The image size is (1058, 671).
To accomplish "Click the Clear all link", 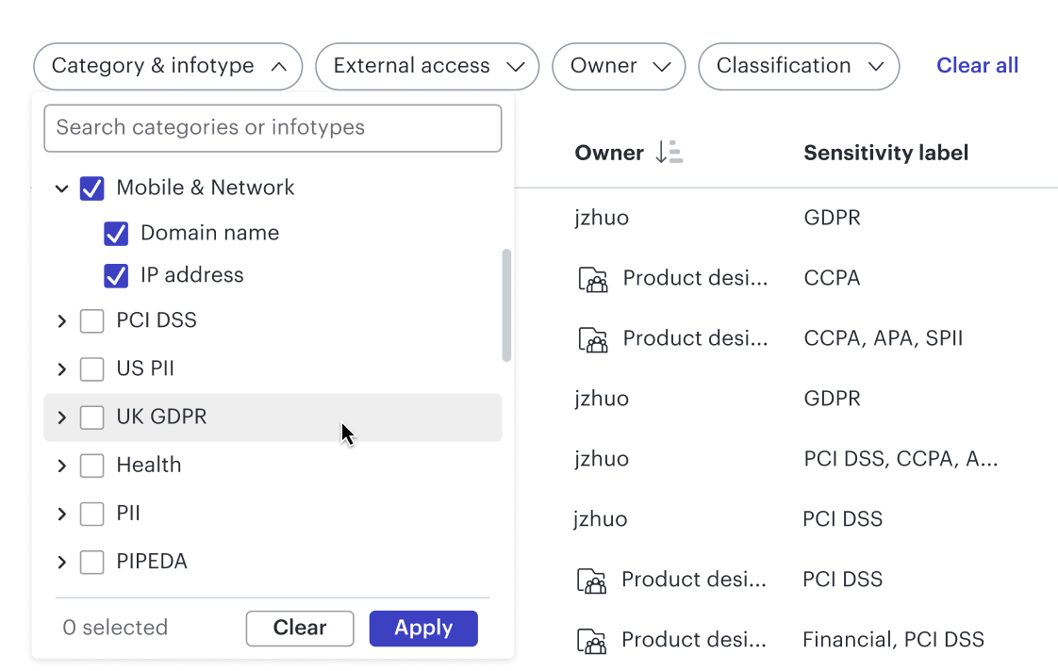I will point(977,65).
